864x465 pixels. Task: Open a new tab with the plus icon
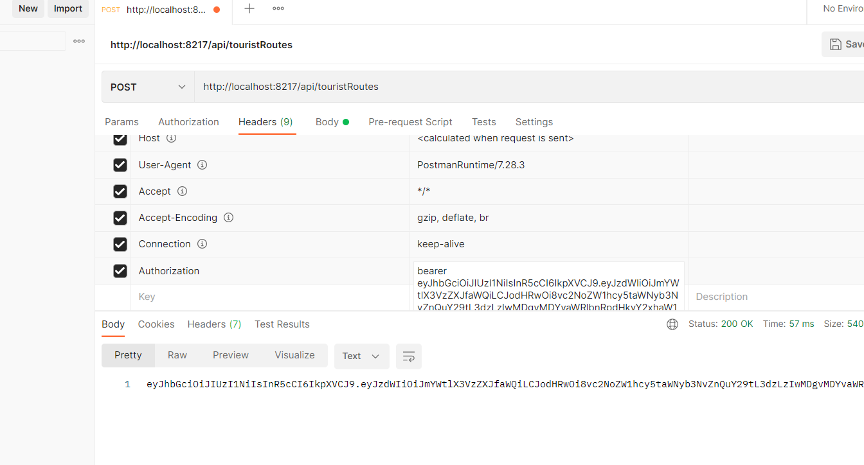click(249, 8)
